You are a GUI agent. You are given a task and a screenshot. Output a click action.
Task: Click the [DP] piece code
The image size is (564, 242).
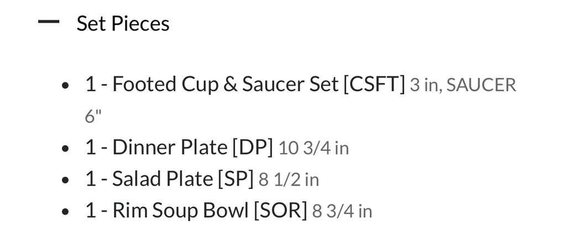[253, 148]
